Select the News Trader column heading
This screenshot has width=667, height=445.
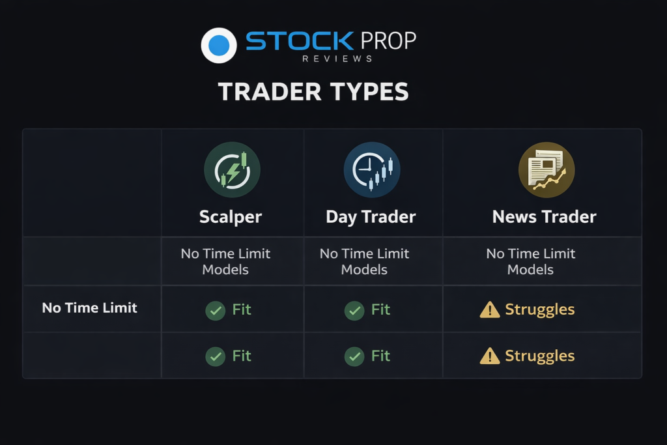click(x=544, y=217)
